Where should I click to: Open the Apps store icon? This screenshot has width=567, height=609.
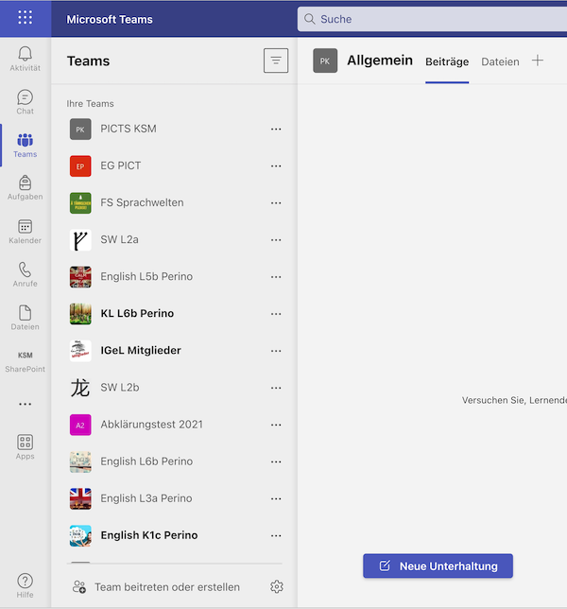coord(25,446)
